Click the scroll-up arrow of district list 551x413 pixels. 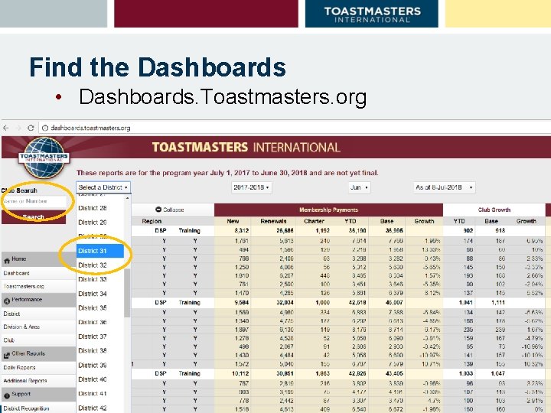pos(127,198)
